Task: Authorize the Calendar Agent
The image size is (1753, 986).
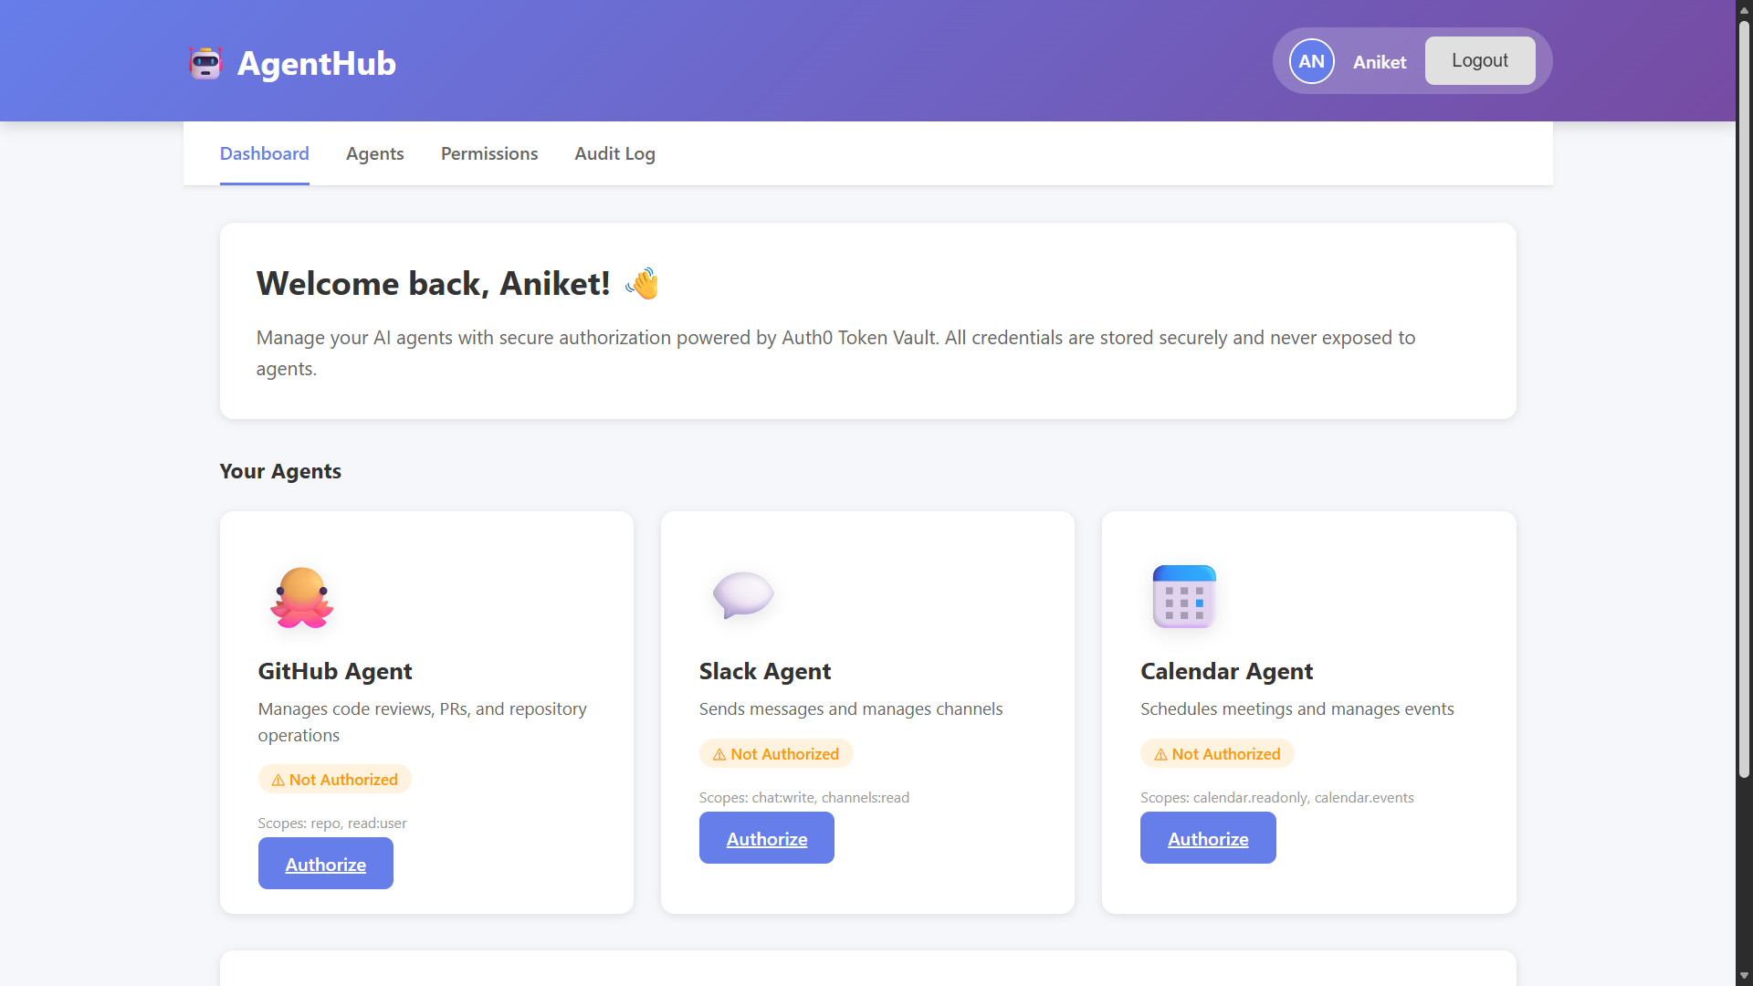Action: (1207, 838)
